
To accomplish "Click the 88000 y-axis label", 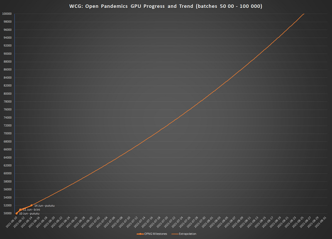I will pyautogui.click(x=7, y=62).
